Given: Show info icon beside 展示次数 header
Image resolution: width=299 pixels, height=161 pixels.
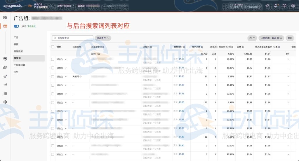Looking at the screenshot, I should click(202, 47).
